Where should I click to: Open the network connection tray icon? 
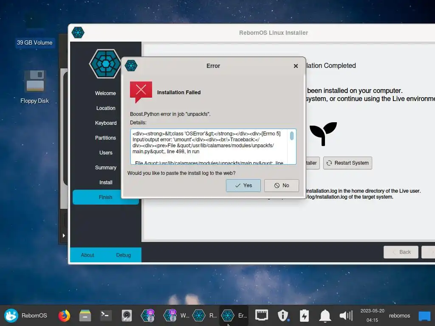click(262, 315)
